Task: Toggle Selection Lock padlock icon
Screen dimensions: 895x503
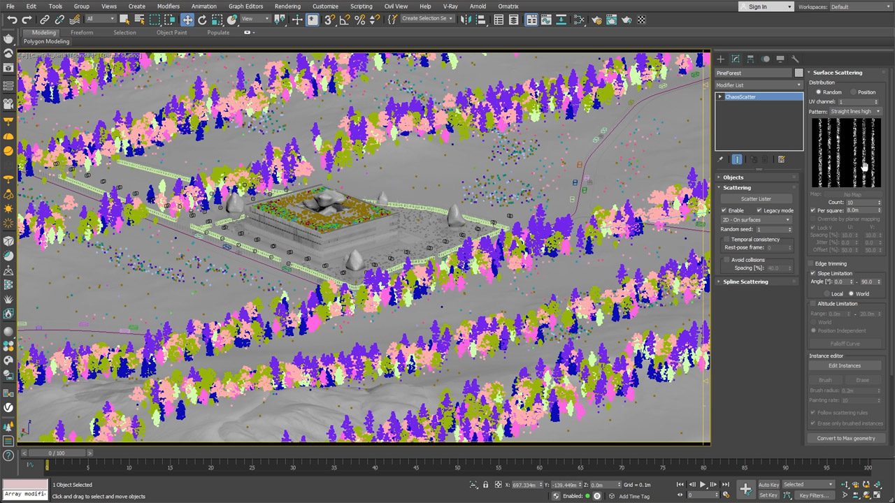Action: click(485, 484)
